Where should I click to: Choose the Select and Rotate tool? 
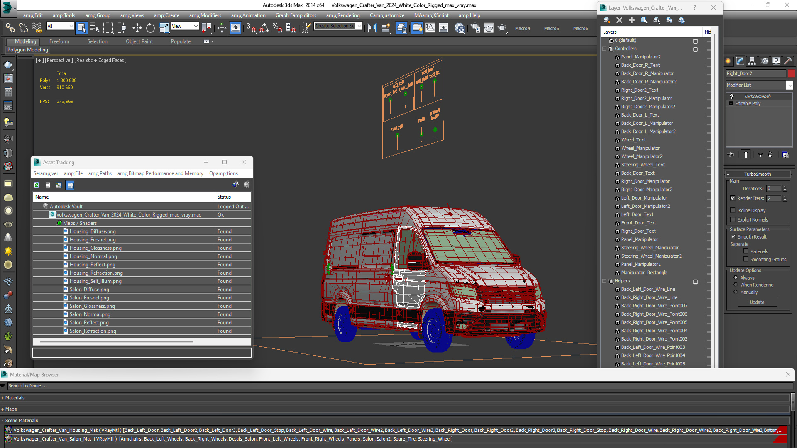coord(150,28)
